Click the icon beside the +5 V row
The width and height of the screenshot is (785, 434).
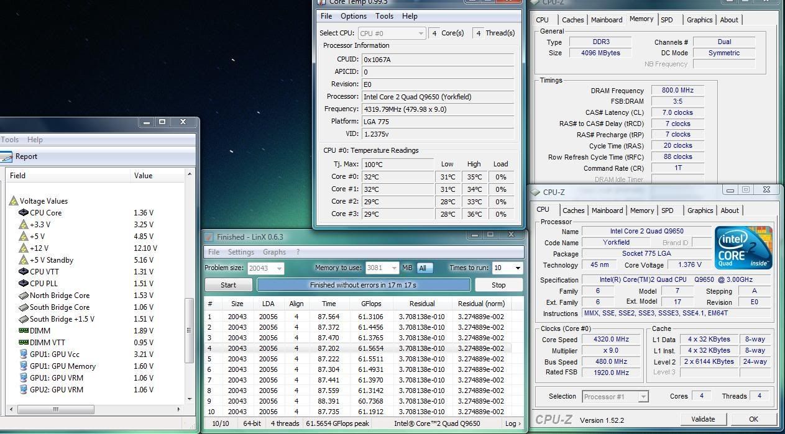point(24,237)
